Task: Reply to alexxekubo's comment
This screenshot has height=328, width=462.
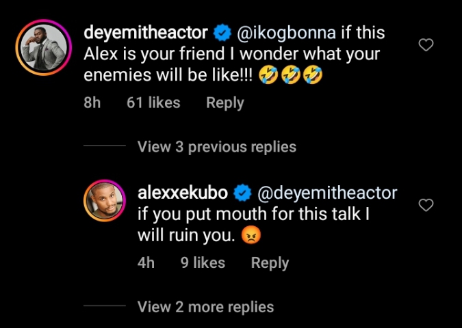Action: (x=270, y=263)
